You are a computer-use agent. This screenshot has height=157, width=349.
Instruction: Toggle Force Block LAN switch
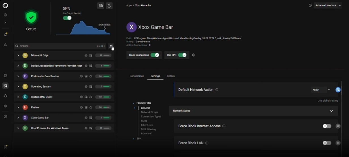click(x=327, y=143)
